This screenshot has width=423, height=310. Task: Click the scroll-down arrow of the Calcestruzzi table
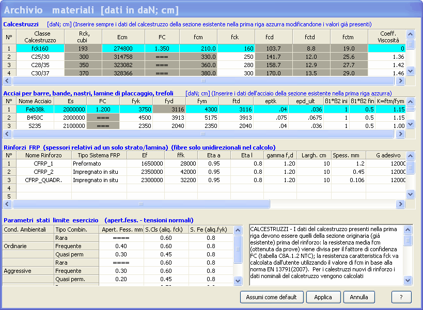[410, 71]
